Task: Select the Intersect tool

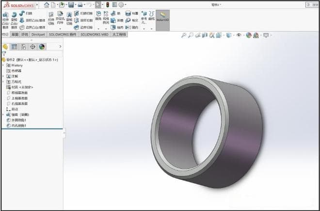Action: click(131, 20)
